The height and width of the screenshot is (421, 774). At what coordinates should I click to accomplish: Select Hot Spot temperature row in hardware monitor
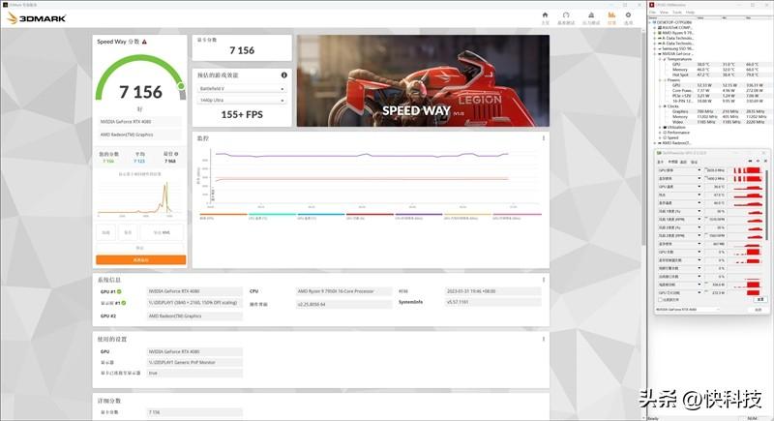point(680,75)
